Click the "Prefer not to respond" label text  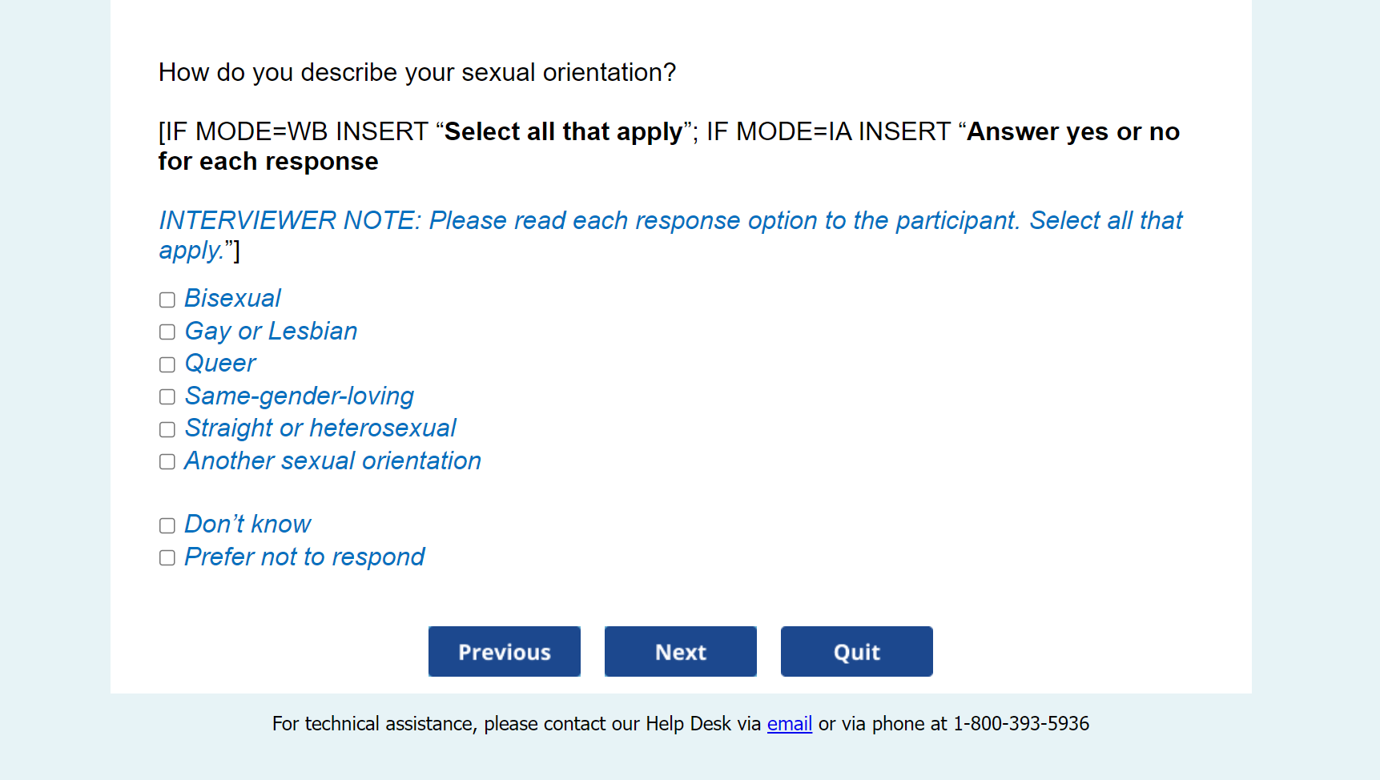pos(304,557)
